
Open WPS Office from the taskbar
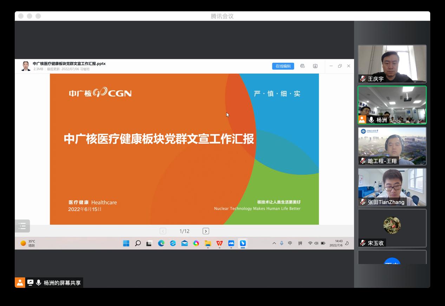click(220, 243)
